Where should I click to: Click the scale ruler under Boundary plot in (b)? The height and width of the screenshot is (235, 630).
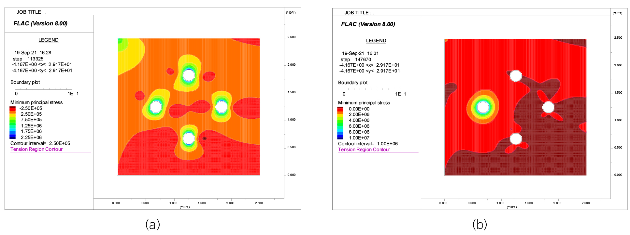coord(371,88)
